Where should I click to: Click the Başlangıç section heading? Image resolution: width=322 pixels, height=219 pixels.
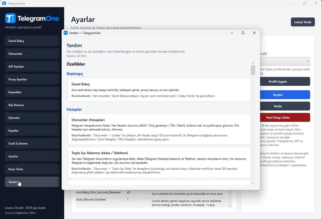click(75, 74)
